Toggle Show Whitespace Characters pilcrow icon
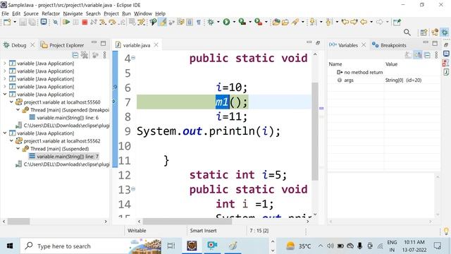 click(x=199, y=22)
